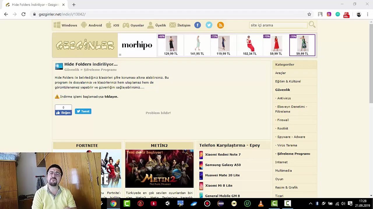Open Huawei Mate 20 Lite comparison
373x209 pixels.
(222, 175)
